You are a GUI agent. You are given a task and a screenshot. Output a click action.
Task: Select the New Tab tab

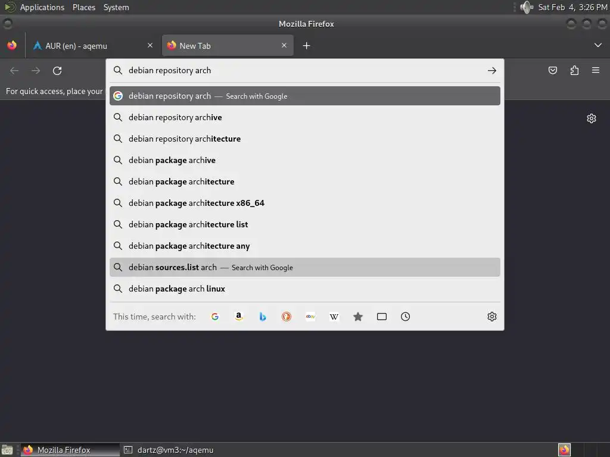point(228,45)
